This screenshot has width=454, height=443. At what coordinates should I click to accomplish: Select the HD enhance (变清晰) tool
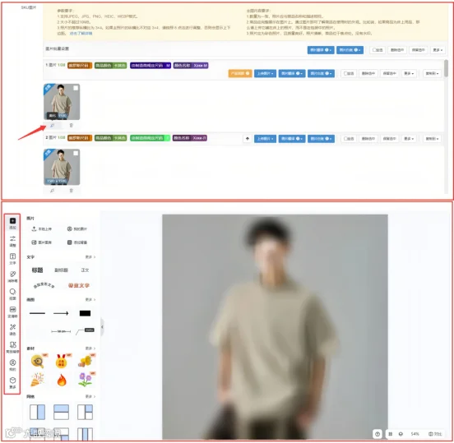12,312
